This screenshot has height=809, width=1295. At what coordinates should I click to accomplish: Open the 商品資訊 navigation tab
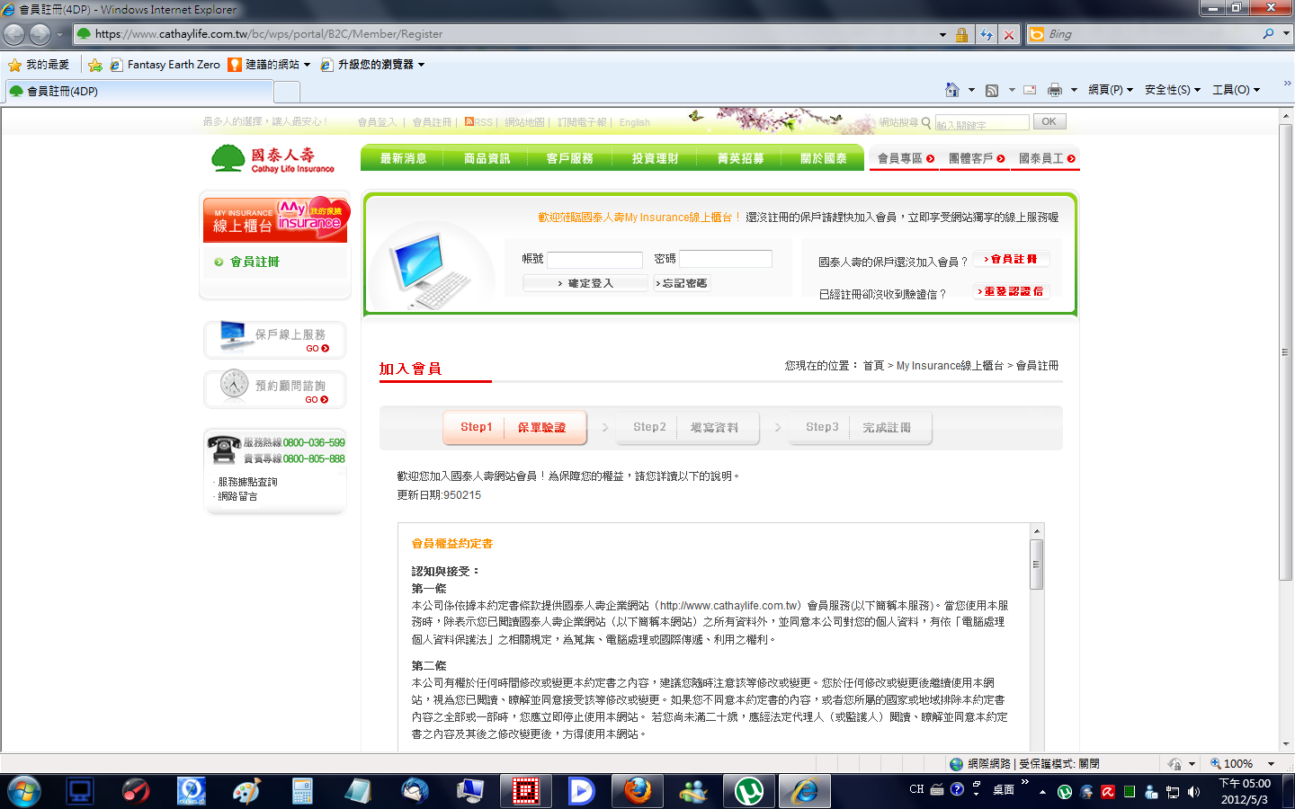487,158
